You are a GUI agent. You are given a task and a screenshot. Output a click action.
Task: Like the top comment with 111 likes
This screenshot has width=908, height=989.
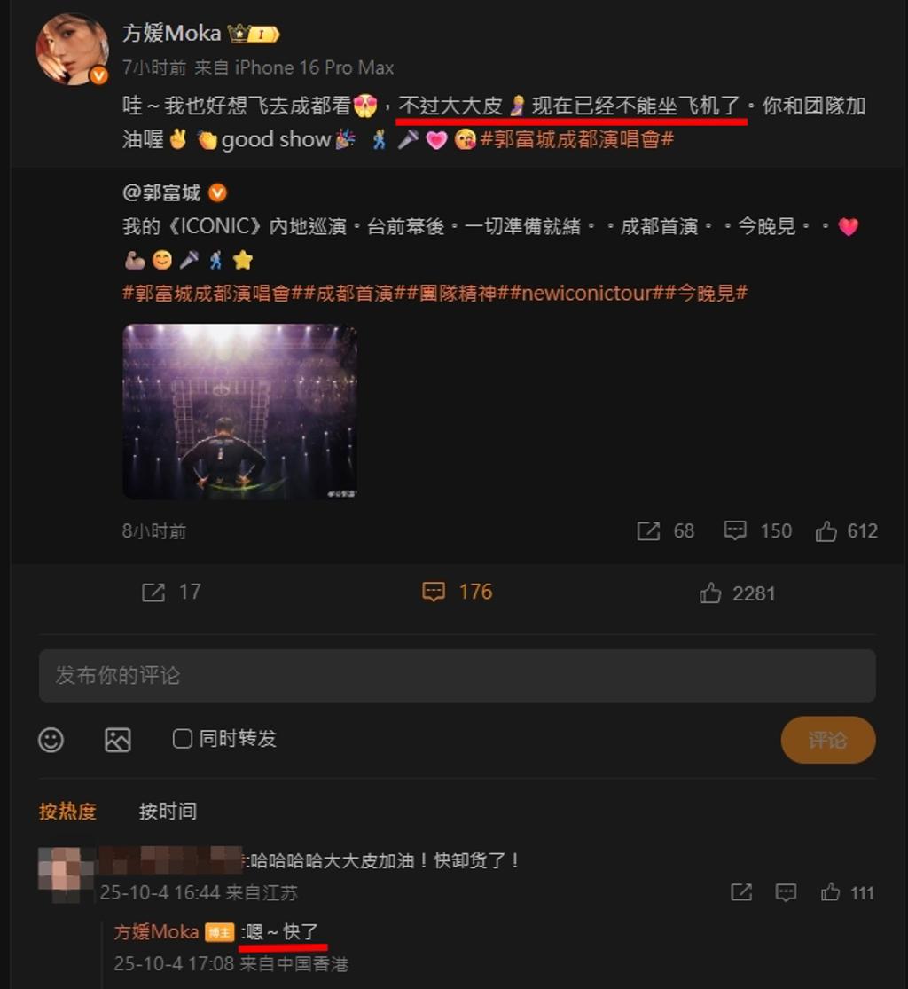pos(830,891)
